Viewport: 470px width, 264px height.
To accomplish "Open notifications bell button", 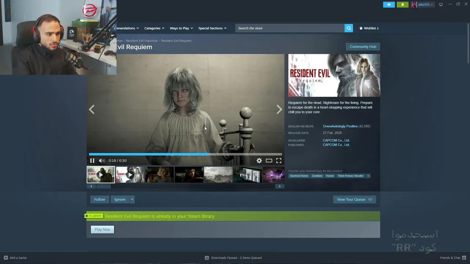I will [402, 4].
